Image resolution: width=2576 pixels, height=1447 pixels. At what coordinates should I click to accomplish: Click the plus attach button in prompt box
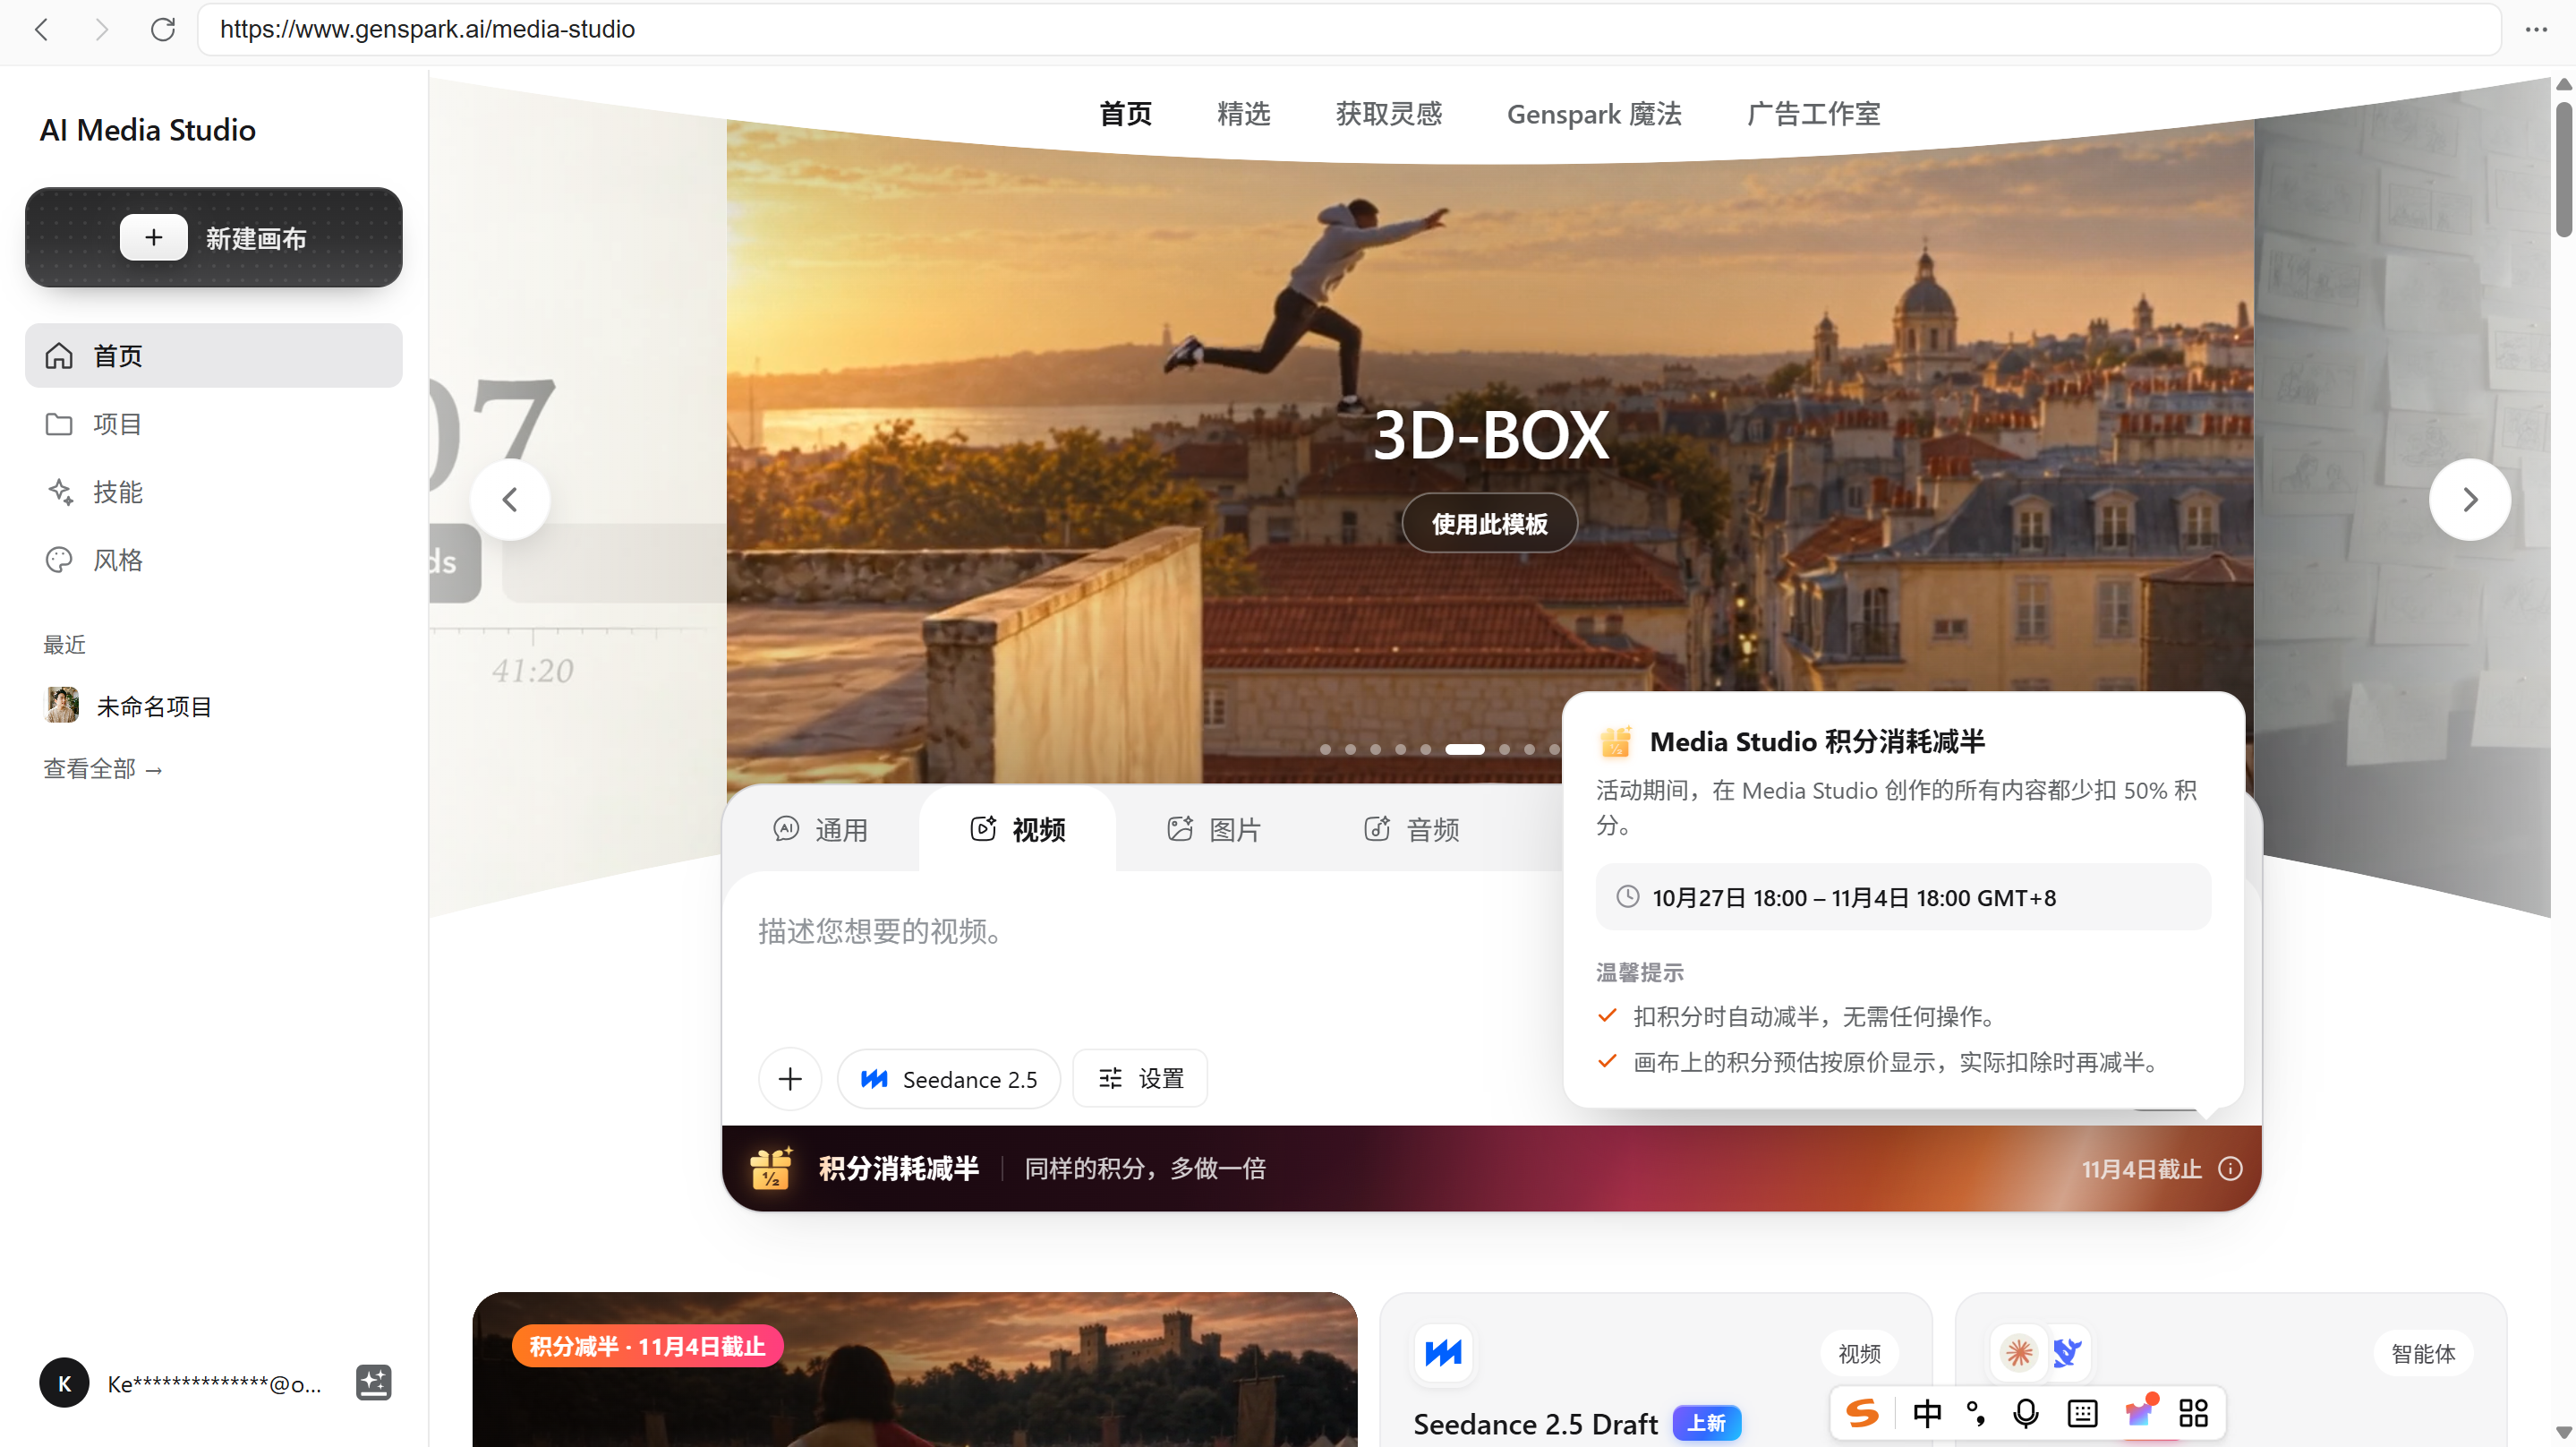coord(790,1079)
